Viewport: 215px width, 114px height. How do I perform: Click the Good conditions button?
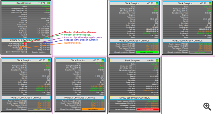click(200, 52)
